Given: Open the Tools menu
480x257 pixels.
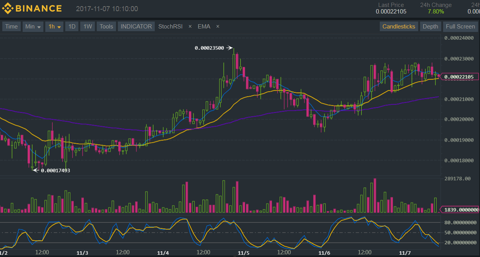Looking at the screenshot, I should click(x=106, y=27).
